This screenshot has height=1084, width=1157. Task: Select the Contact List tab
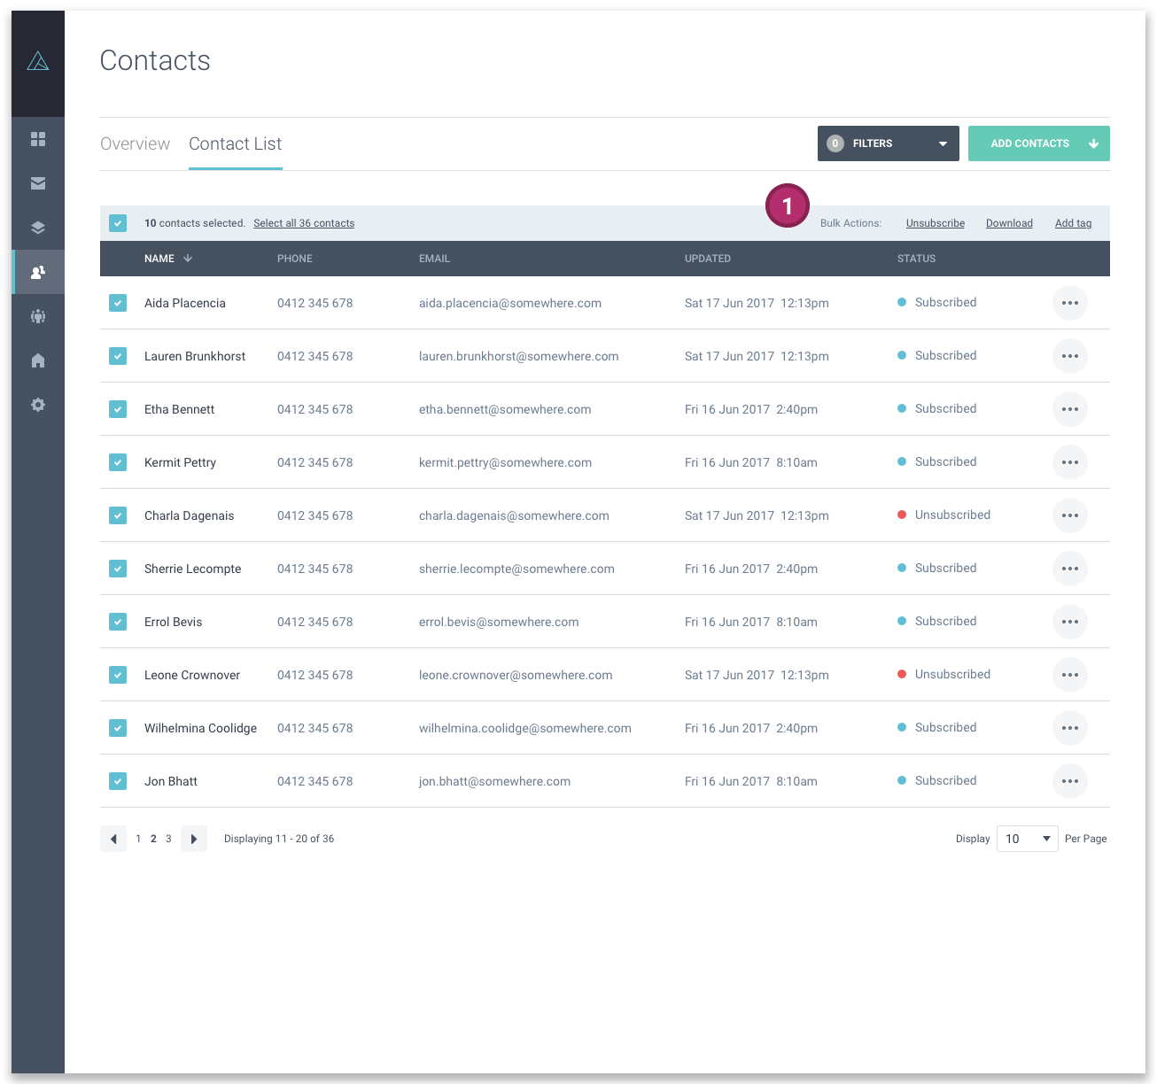(236, 143)
